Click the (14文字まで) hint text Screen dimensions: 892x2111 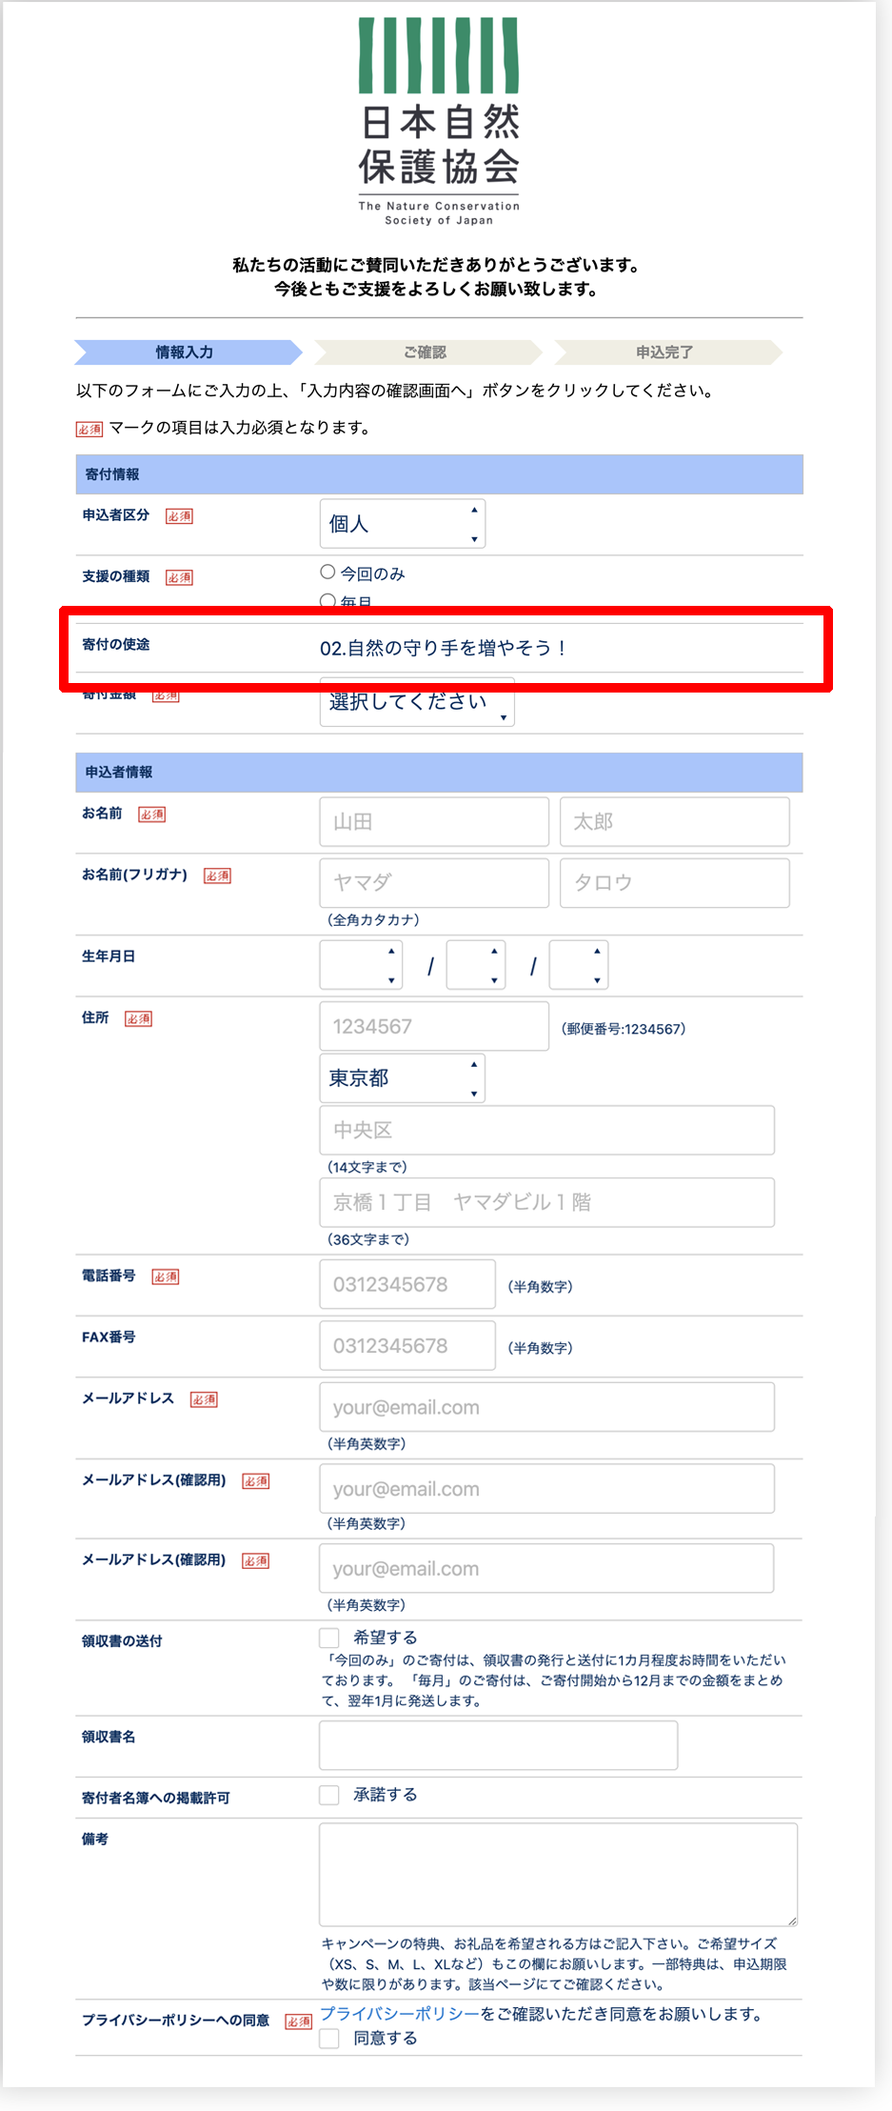tap(367, 1168)
